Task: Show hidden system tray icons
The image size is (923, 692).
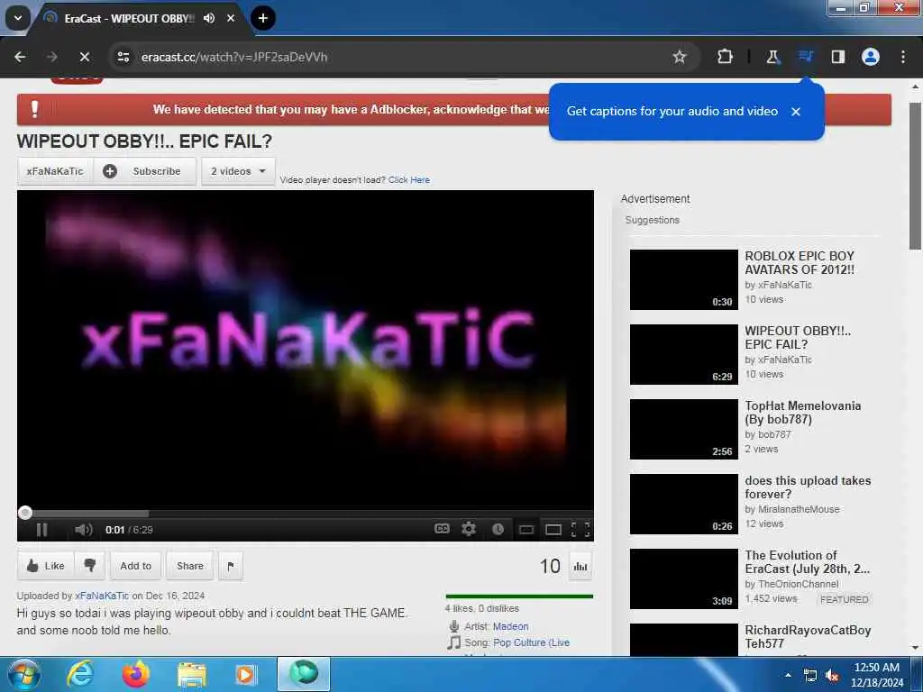Action: coord(788,675)
